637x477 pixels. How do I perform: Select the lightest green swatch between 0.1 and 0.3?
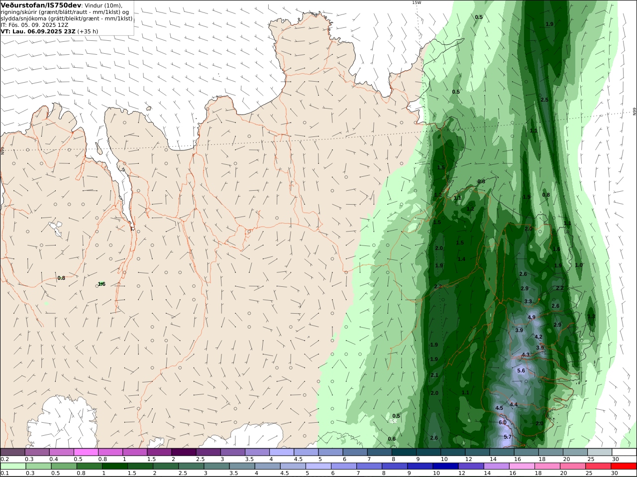[x=12, y=466]
